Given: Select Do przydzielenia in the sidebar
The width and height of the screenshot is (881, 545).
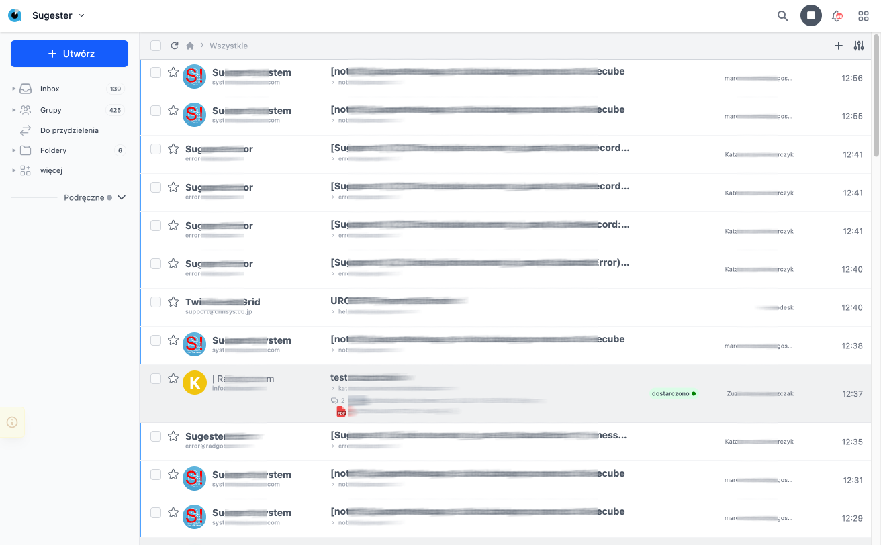Looking at the screenshot, I should point(69,130).
